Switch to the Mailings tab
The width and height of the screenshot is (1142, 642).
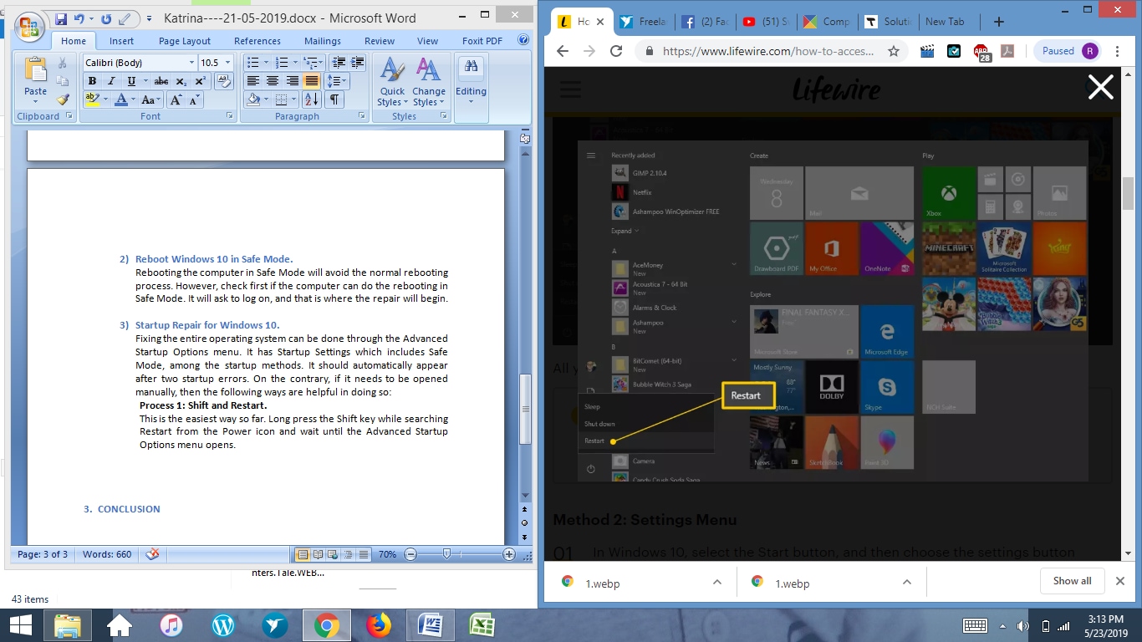[x=323, y=41]
